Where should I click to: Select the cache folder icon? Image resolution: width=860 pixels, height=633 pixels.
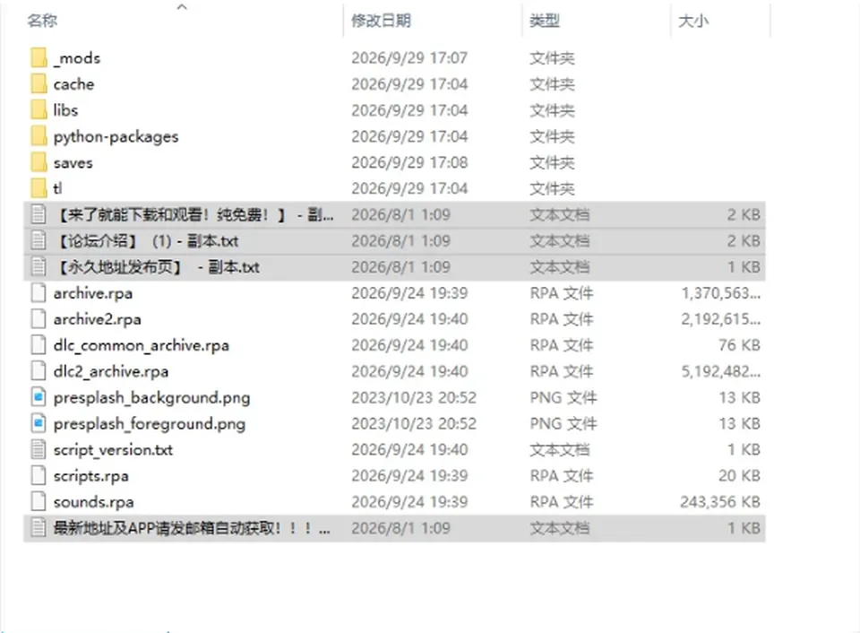tap(39, 84)
